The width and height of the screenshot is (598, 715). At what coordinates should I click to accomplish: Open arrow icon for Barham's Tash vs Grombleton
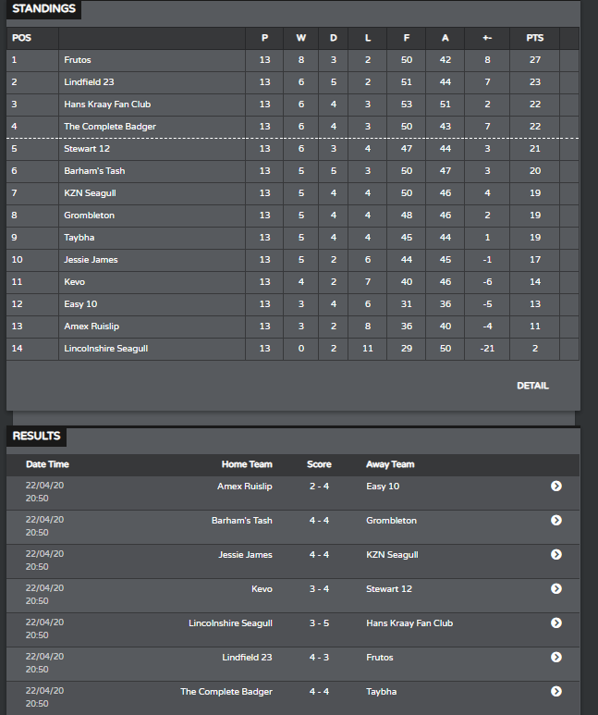point(556,520)
